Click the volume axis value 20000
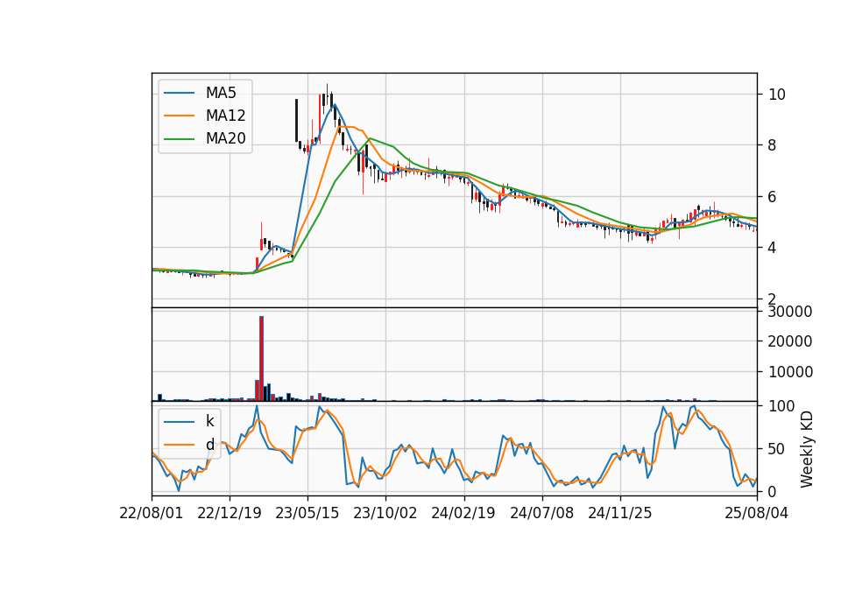The image size is (841, 604). 790,341
